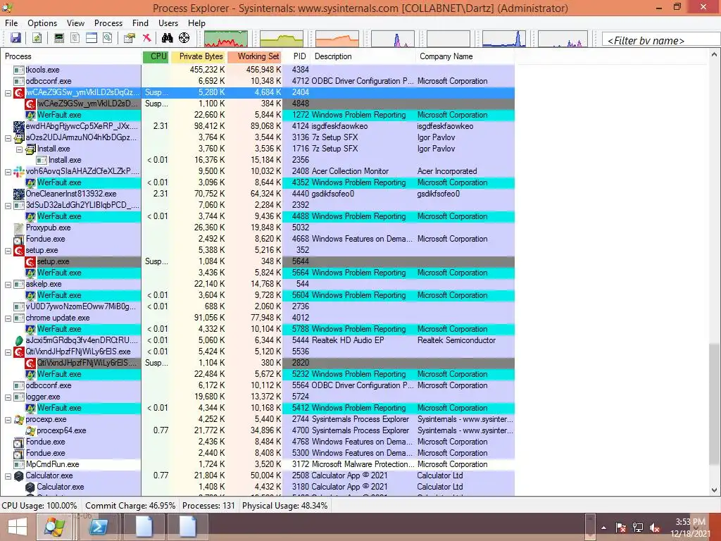The height and width of the screenshot is (541, 721).
Task: Open the Options menu
Action: point(42,23)
